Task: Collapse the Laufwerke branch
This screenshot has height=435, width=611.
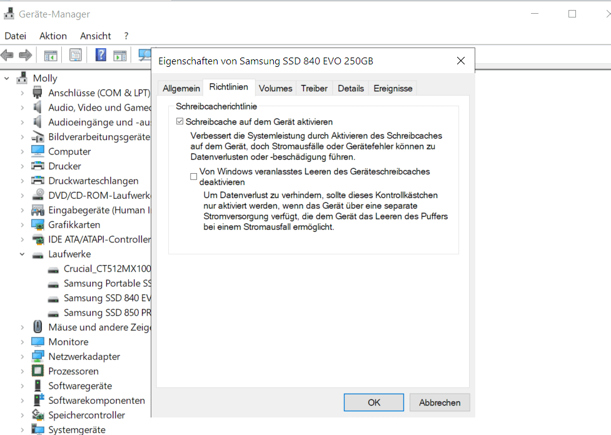Action: [23, 254]
